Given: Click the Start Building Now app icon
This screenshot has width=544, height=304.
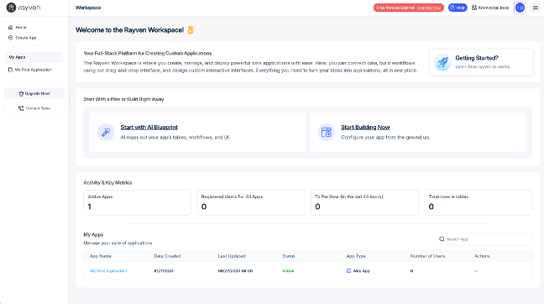Looking at the screenshot, I should (327, 132).
